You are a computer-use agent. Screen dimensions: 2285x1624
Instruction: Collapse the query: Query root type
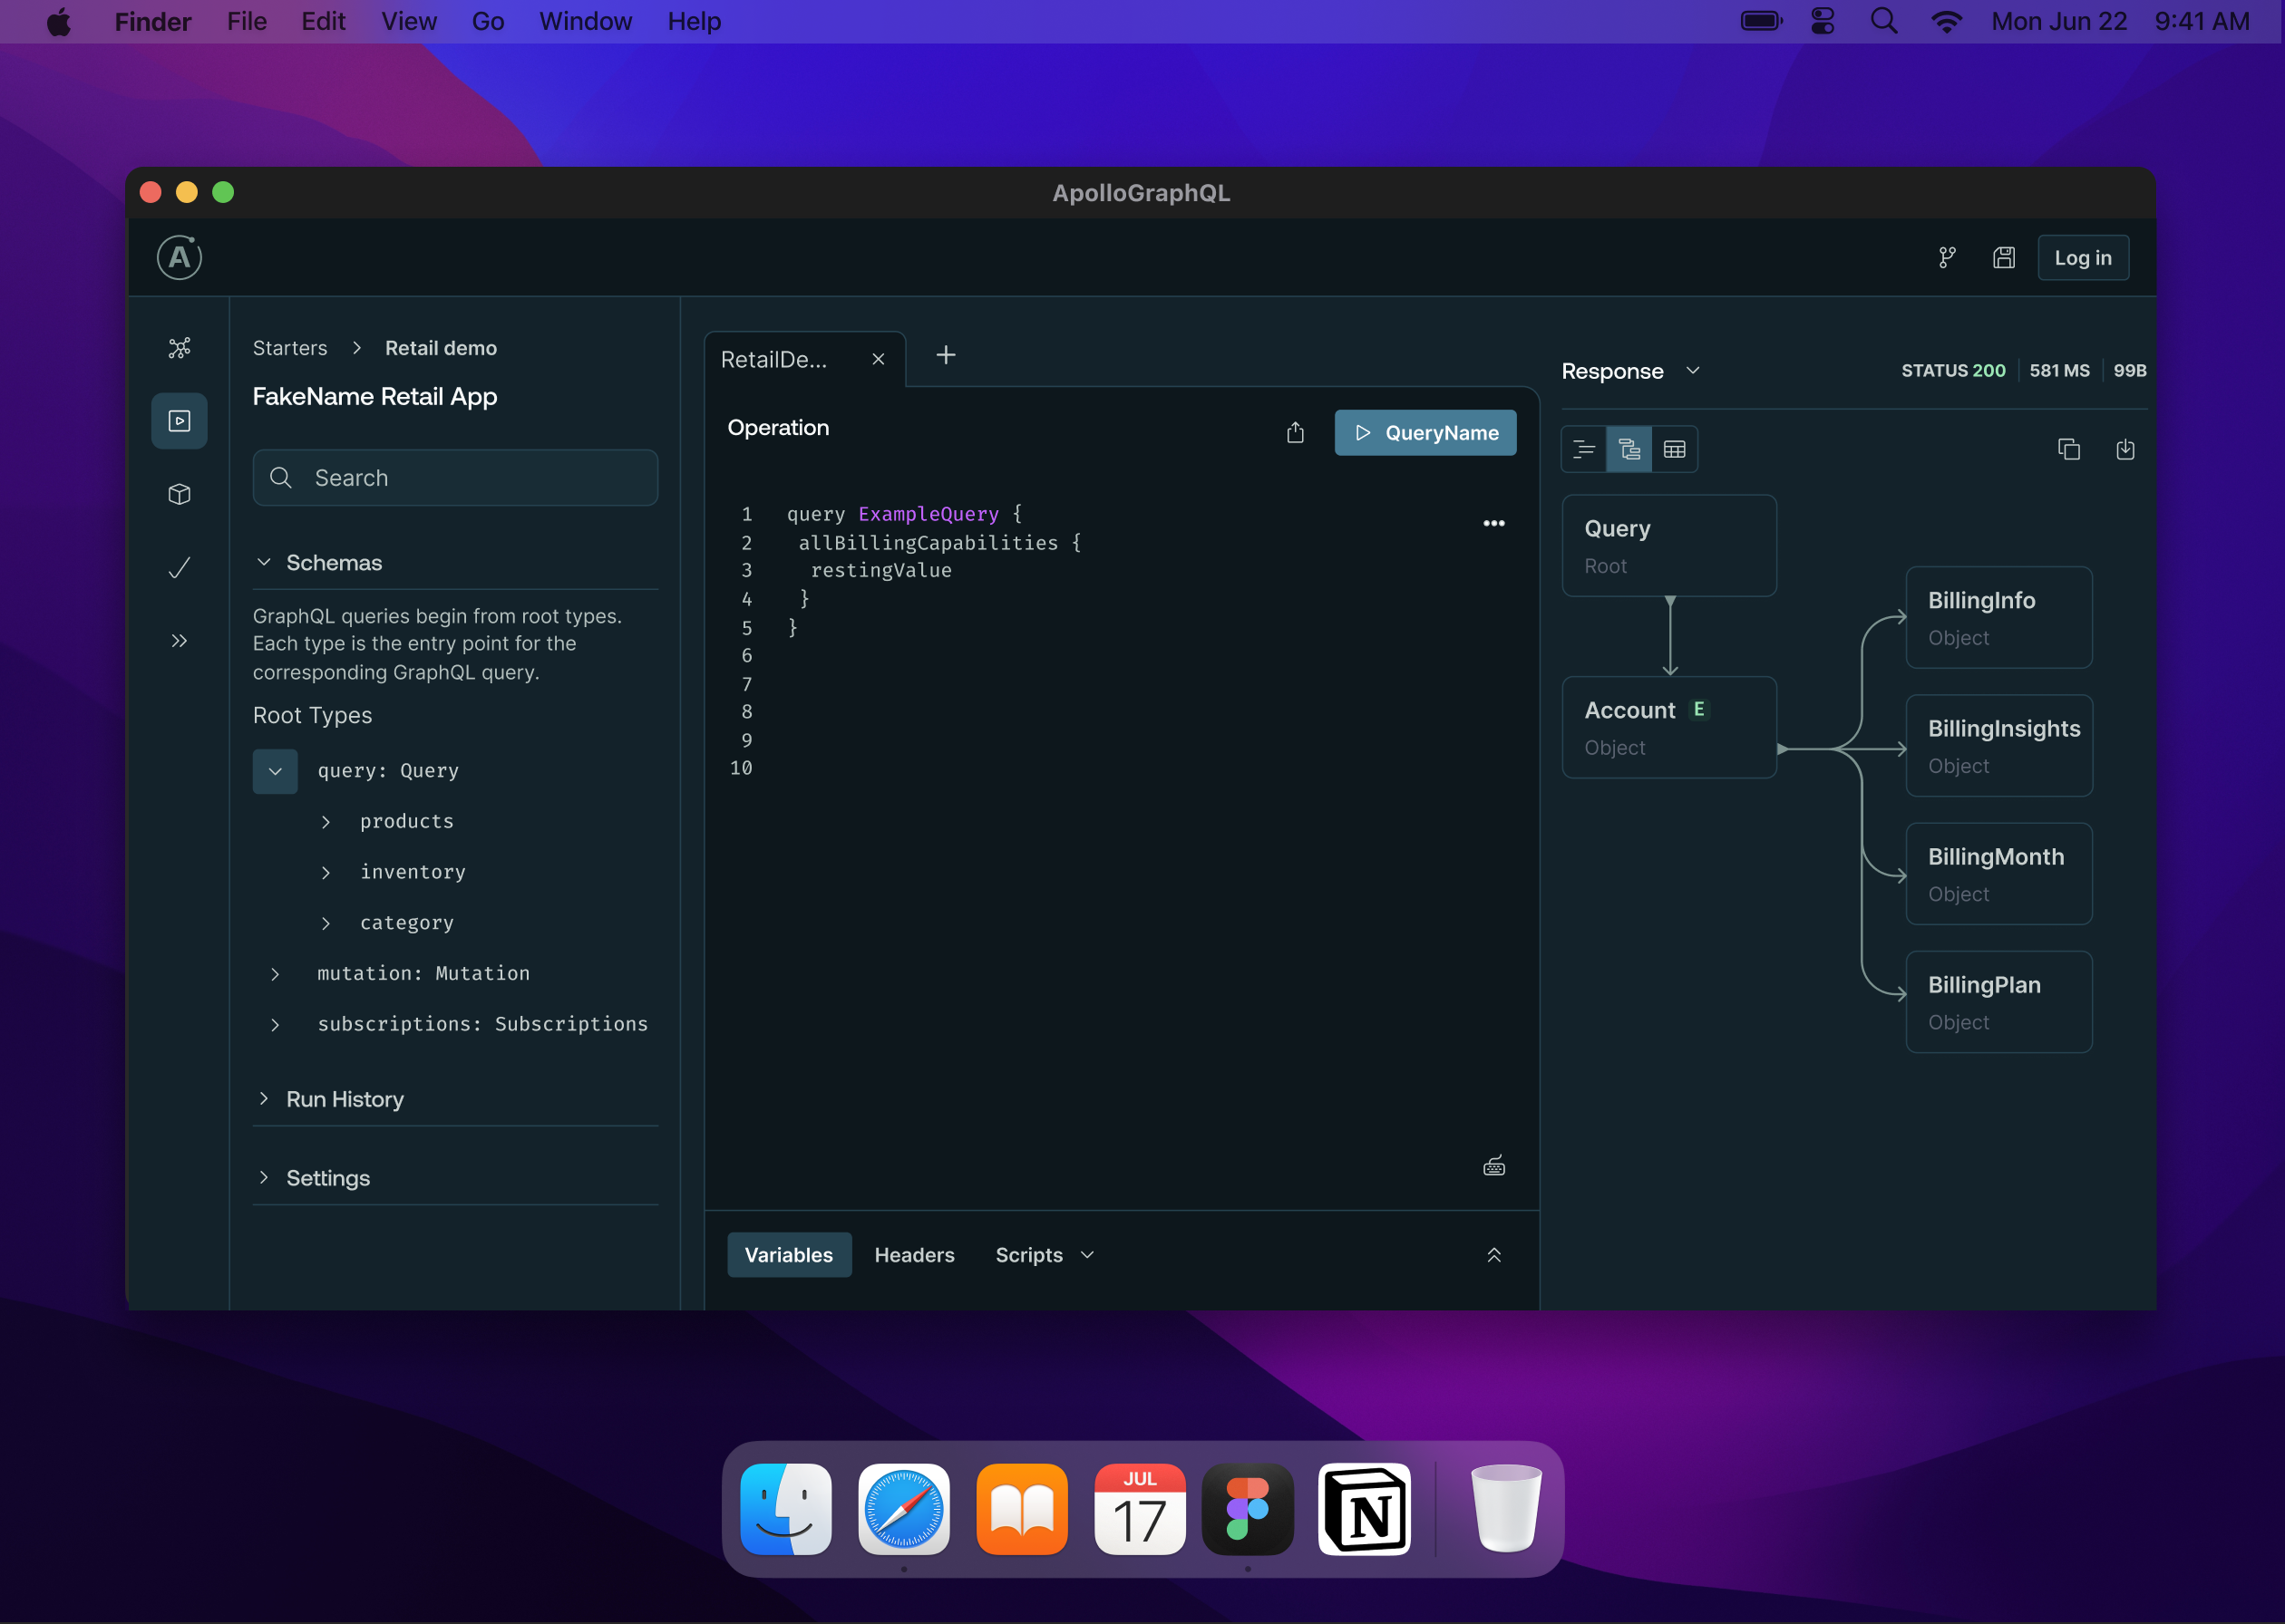pyautogui.click(x=275, y=771)
